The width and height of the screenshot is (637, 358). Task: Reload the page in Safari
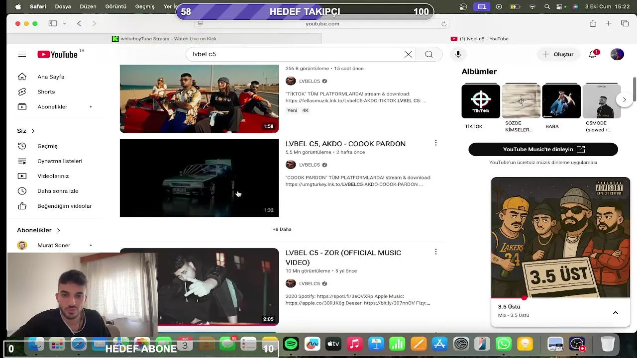coord(444,23)
